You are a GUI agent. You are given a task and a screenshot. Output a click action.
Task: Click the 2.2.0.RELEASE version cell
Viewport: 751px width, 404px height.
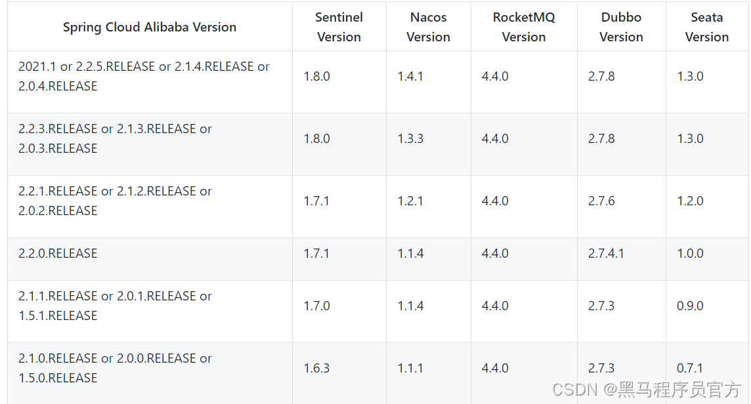pos(58,253)
